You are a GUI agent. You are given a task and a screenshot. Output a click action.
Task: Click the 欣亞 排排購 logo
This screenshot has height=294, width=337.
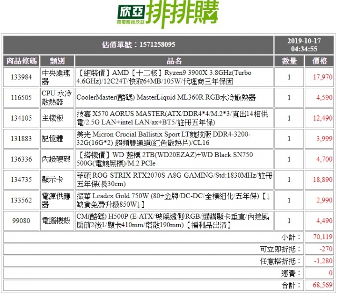coord(168,14)
